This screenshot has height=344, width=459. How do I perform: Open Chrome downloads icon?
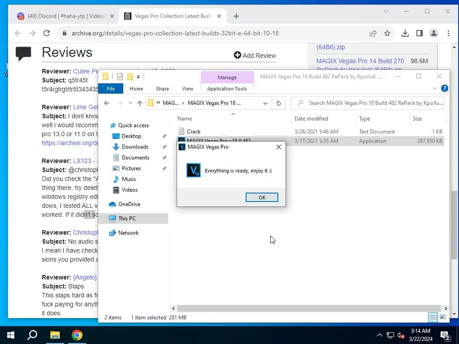405,33
